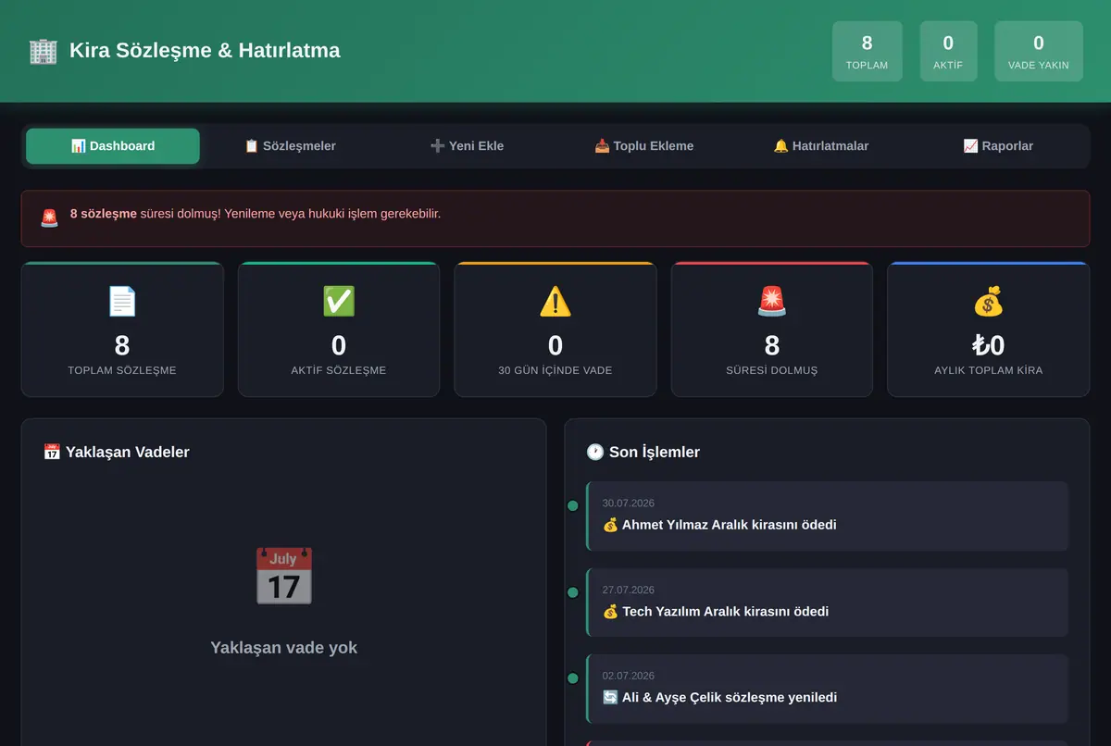The width and height of the screenshot is (1111, 746).
Task: Click 'Ali & Ayşe Çelik sözleşme yeniledi' entry
Action: pos(827,690)
